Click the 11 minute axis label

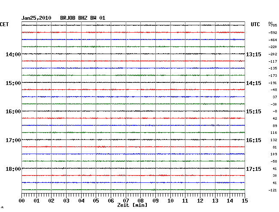pos(185,201)
